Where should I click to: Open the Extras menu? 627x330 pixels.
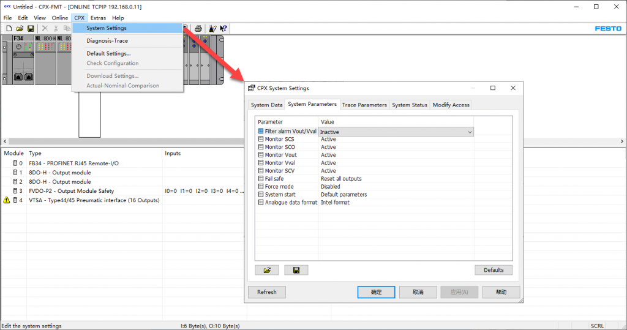(98, 18)
